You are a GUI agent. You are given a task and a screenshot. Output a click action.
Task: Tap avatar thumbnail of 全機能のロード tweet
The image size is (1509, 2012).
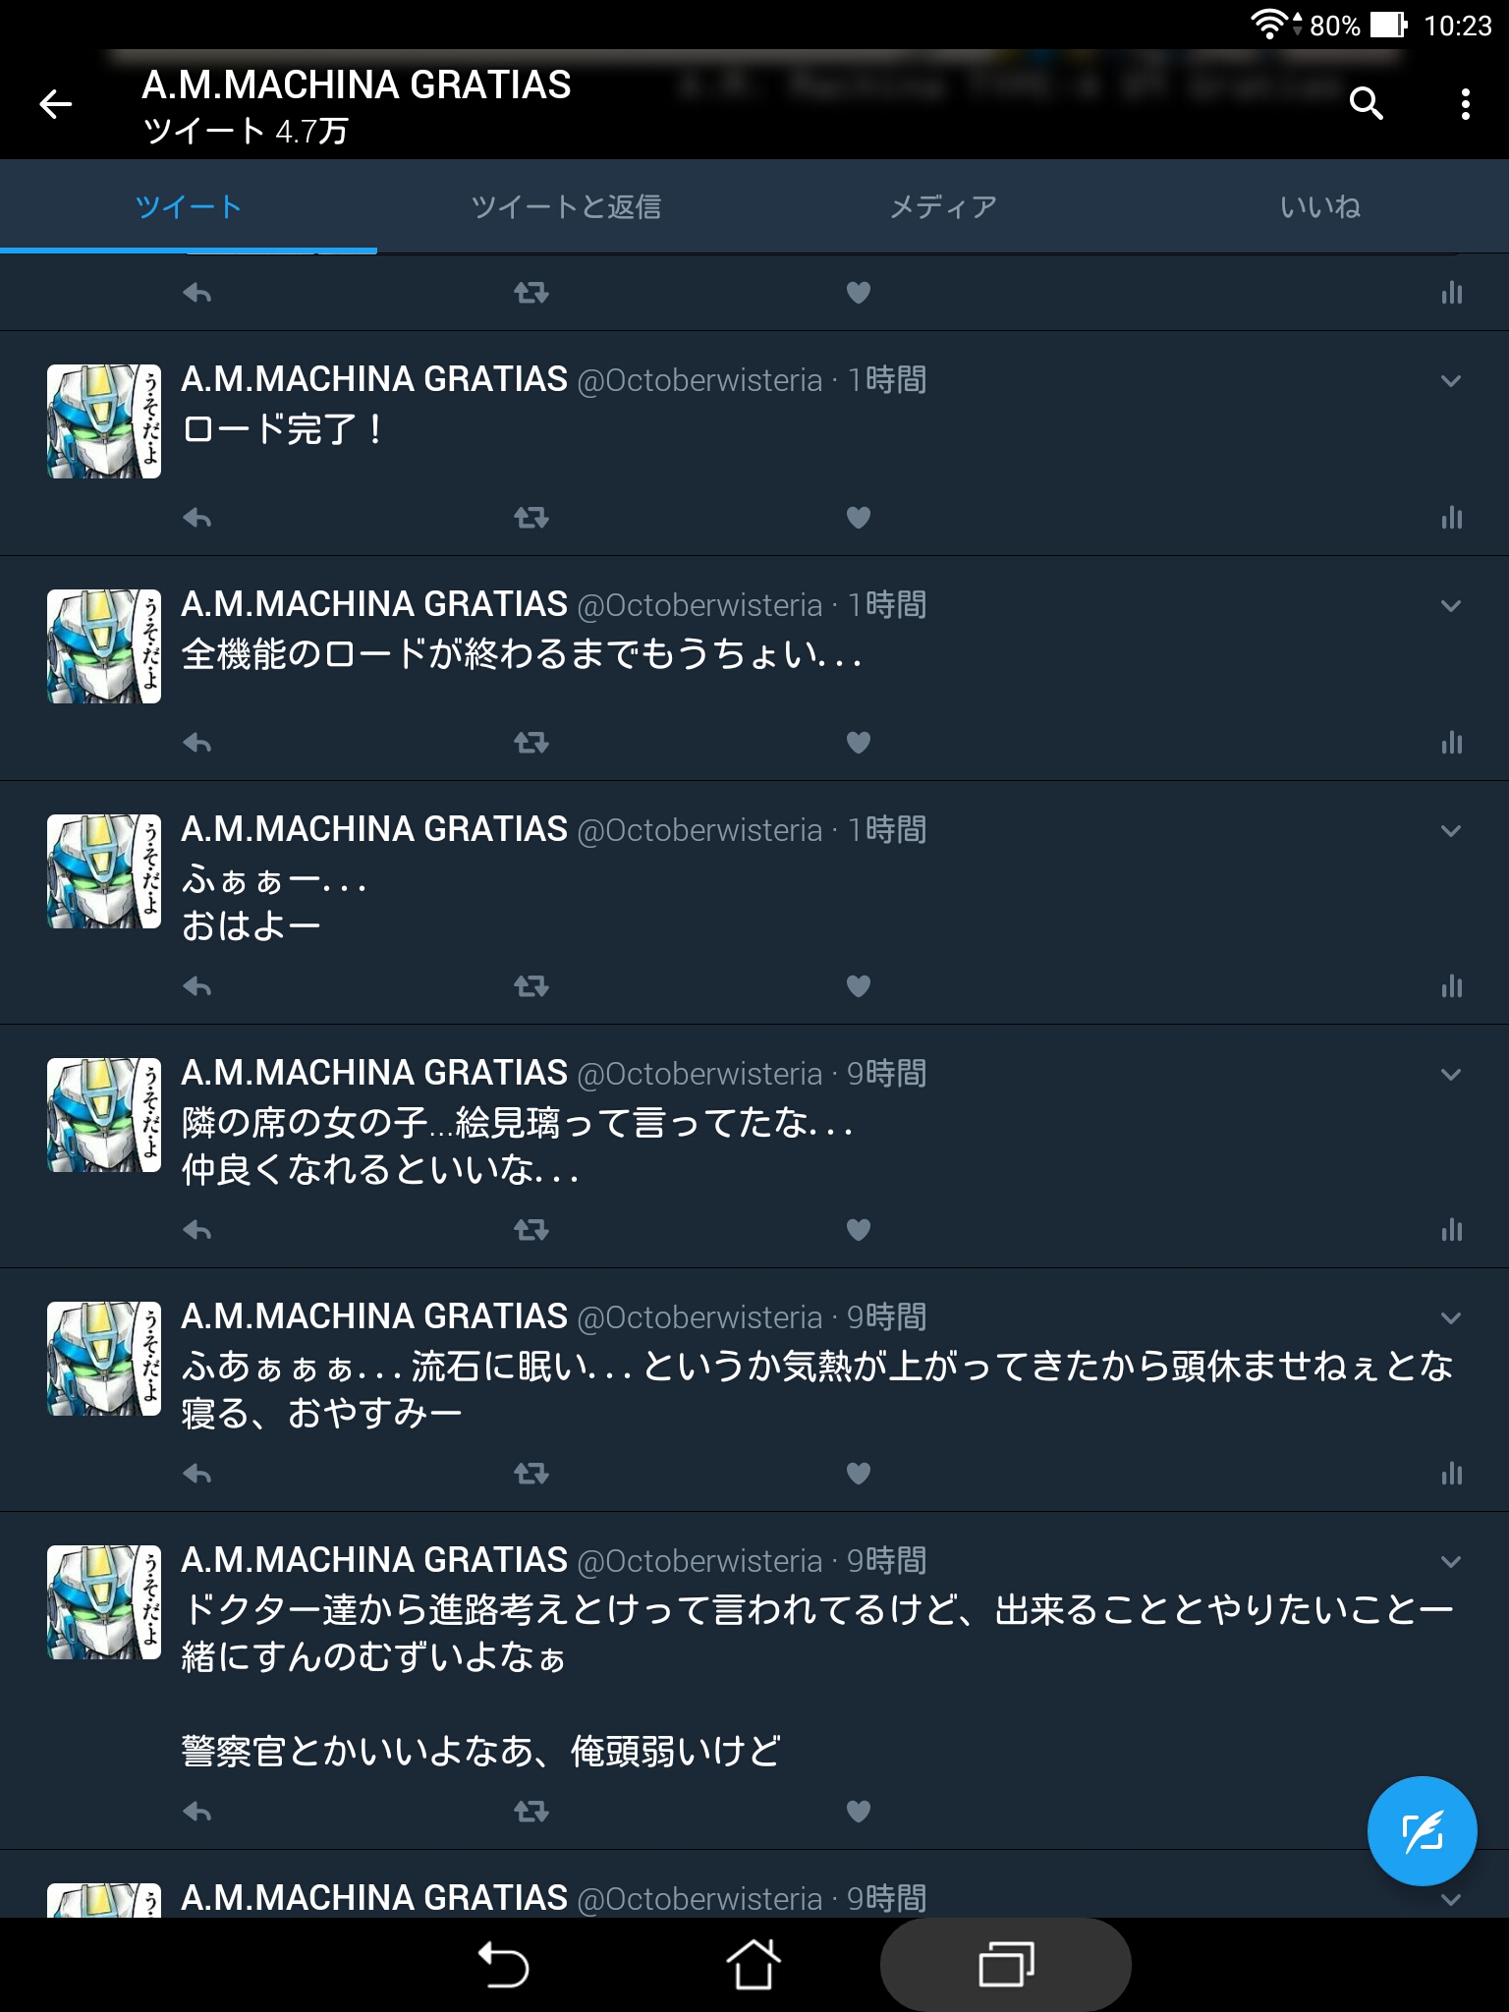(104, 646)
